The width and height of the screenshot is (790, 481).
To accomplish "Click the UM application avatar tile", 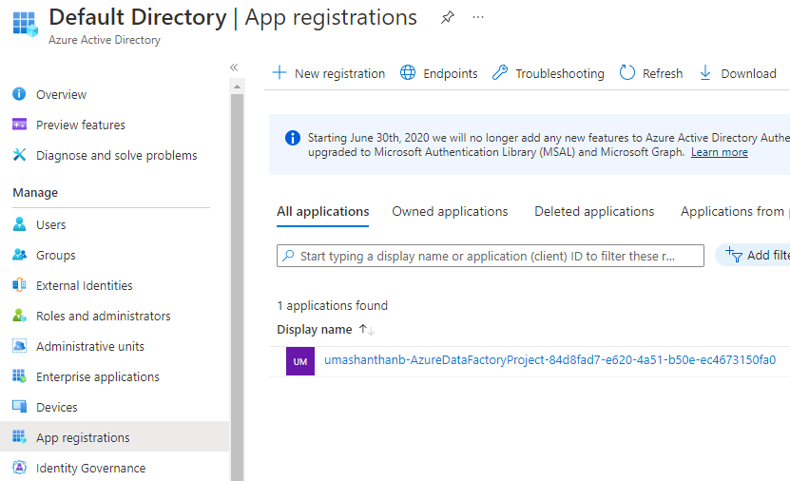I will coord(300,361).
